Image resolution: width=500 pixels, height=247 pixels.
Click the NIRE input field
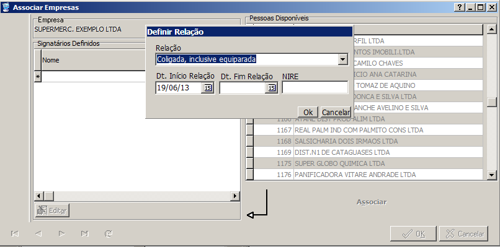315,87
